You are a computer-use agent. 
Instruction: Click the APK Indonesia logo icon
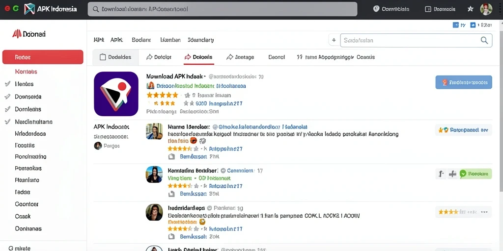click(x=29, y=9)
